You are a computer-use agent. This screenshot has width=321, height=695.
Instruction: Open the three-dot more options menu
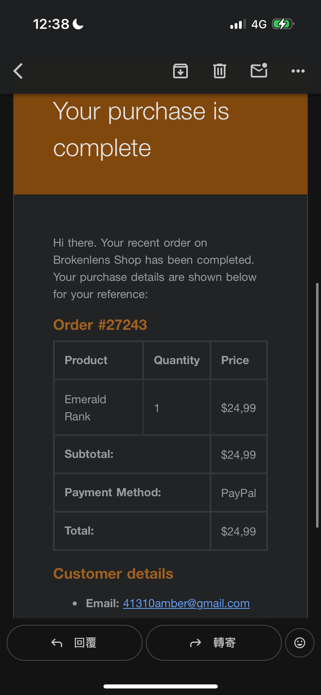298,71
